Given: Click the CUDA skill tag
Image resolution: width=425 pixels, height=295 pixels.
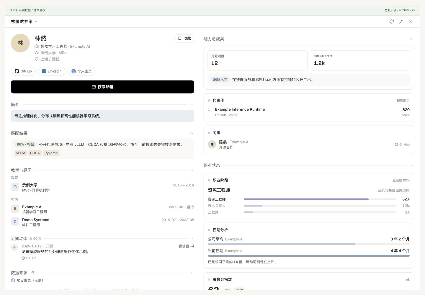Looking at the screenshot, I should (35, 153).
